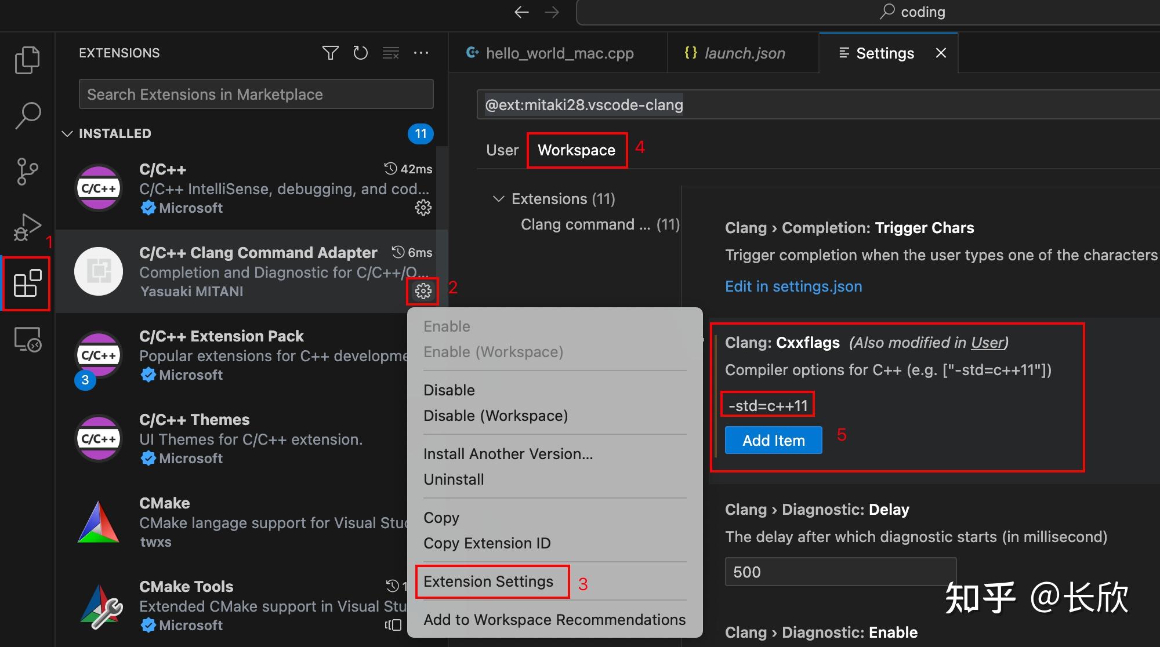This screenshot has height=647, width=1160.
Task: Click the Add Item button under Cxxflags
Action: [773, 441]
